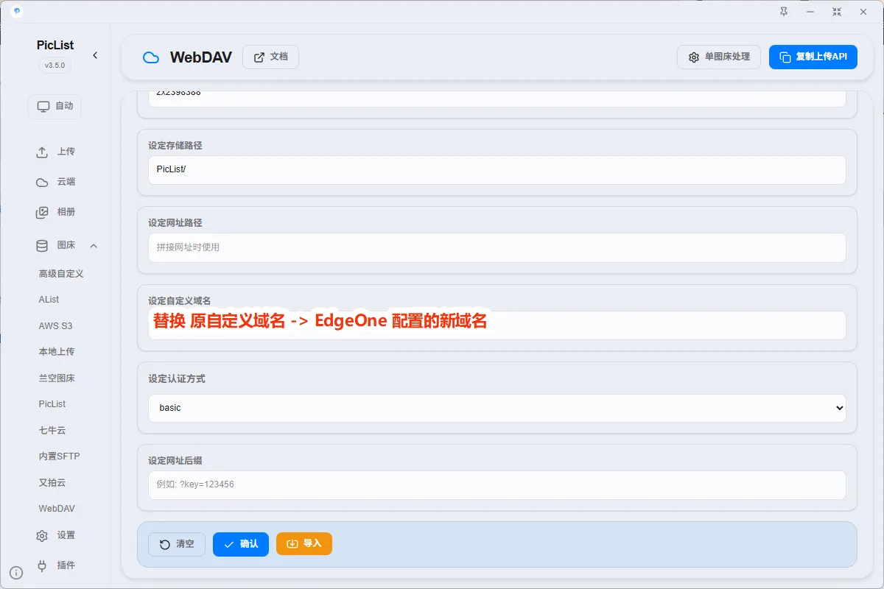Open the info icon at bottom left
Screen dimensions: 884x589
16,573
